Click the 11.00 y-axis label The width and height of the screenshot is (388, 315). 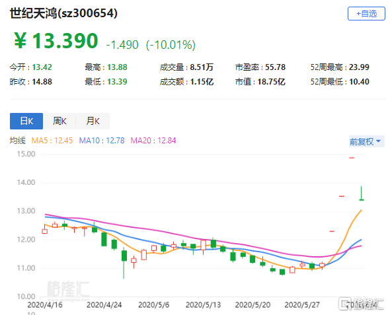[x=26, y=268]
